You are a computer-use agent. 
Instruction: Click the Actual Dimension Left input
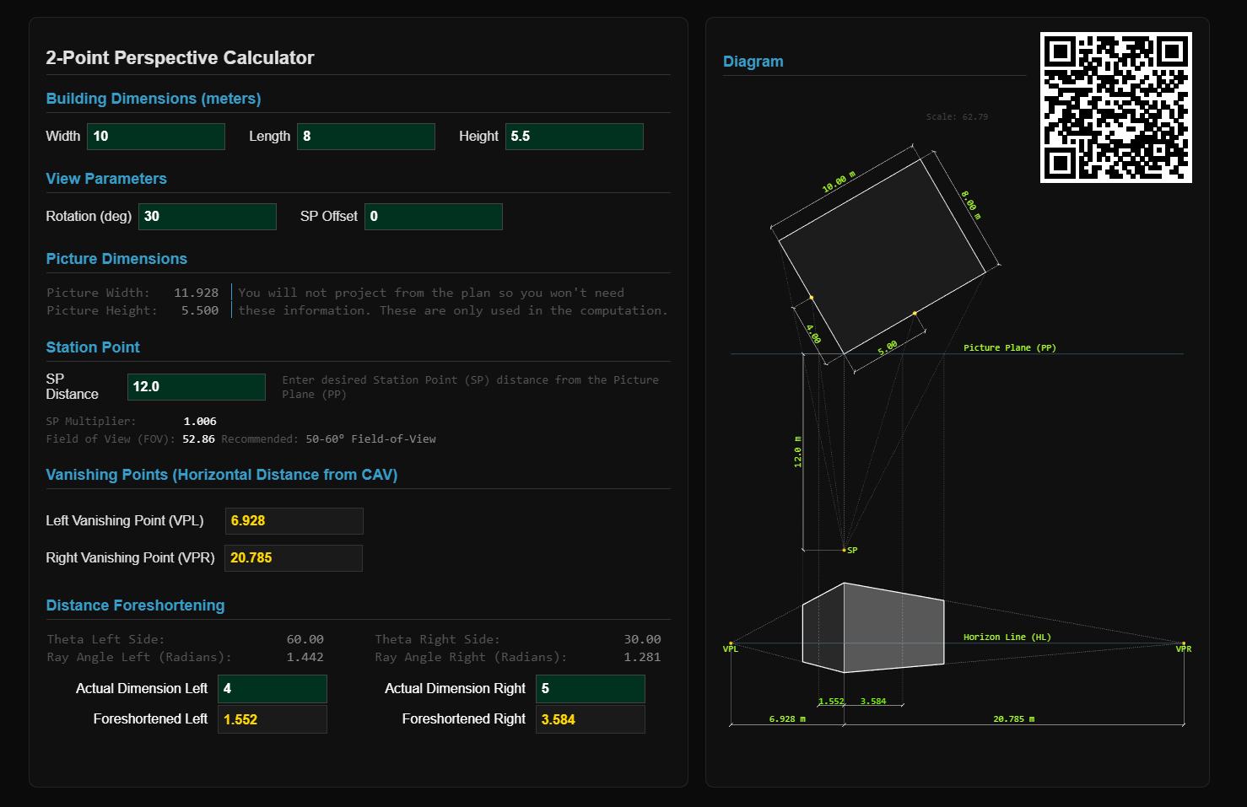click(x=273, y=689)
